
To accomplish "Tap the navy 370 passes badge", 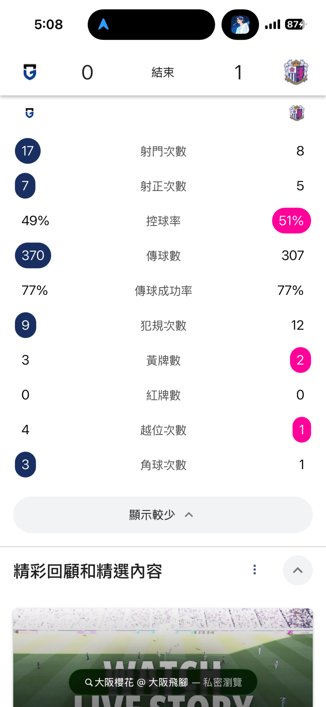I will click(x=33, y=255).
